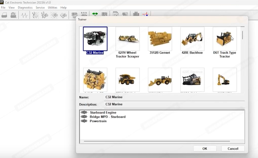258x158 pixels.
Task: Click the Print Preview toolbar icon
Action: pyautogui.click(x=13, y=15)
